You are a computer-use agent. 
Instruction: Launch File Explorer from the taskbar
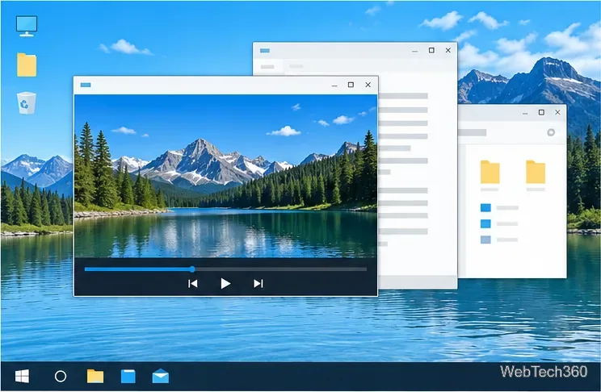[x=95, y=376]
